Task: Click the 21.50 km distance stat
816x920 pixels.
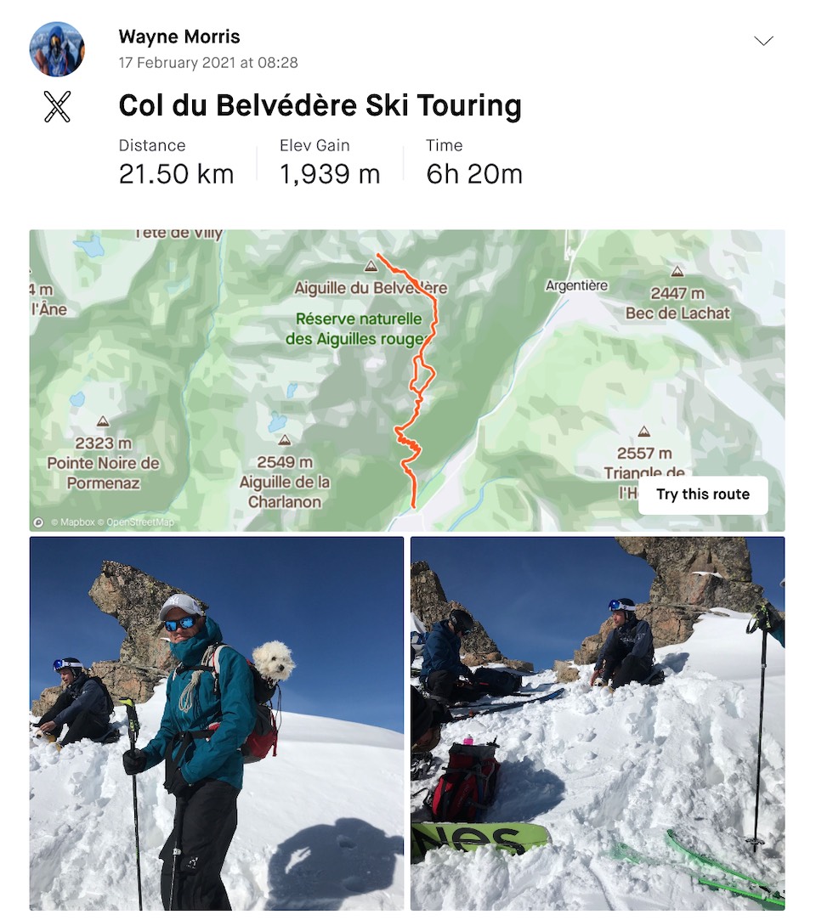Action: [176, 174]
